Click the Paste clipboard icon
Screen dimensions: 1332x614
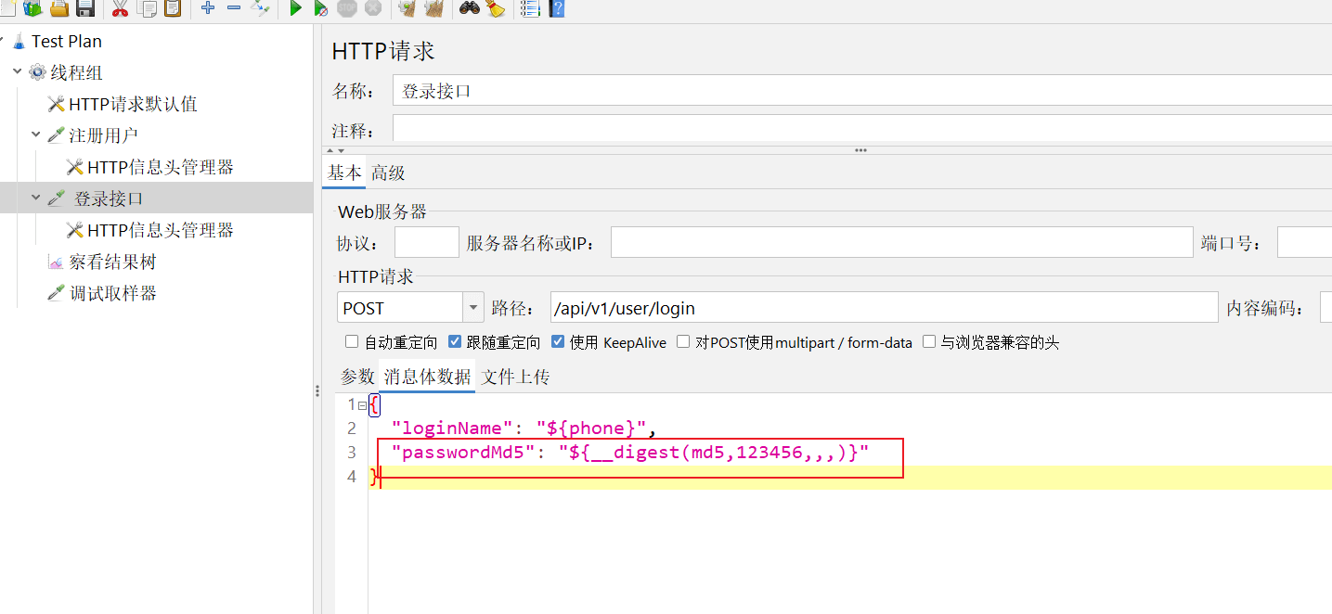(x=173, y=8)
